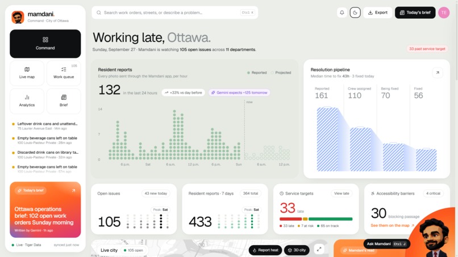Open 'Leftover drink cans and unattend..' report
Screen dimensions: 458x257
tap(45, 126)
